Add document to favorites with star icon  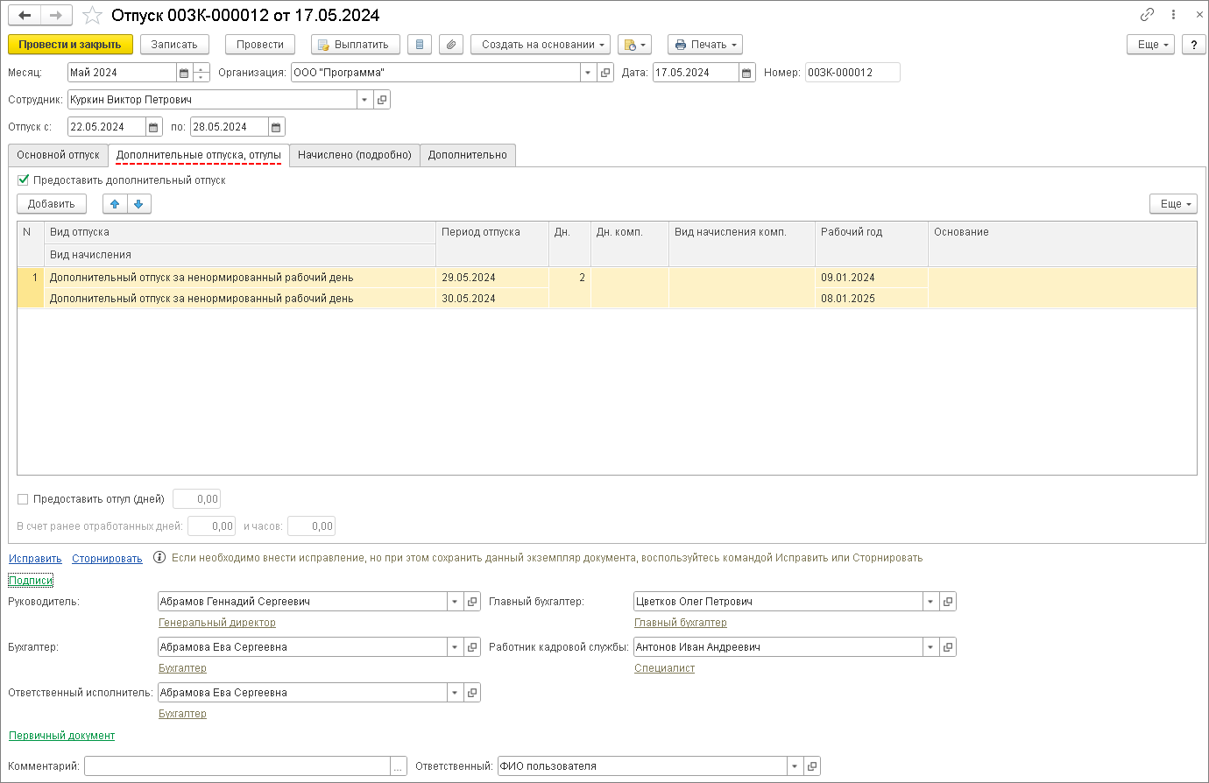[x=92, y=15]
